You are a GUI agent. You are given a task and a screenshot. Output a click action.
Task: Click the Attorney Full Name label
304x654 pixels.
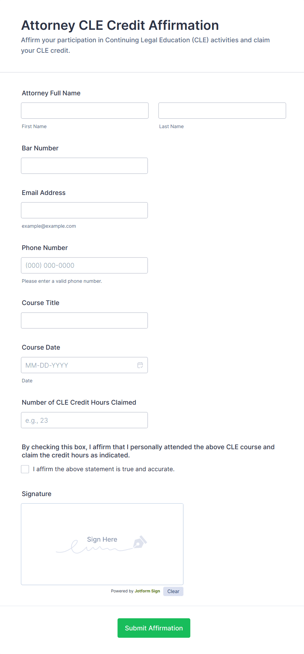point(51,93)
